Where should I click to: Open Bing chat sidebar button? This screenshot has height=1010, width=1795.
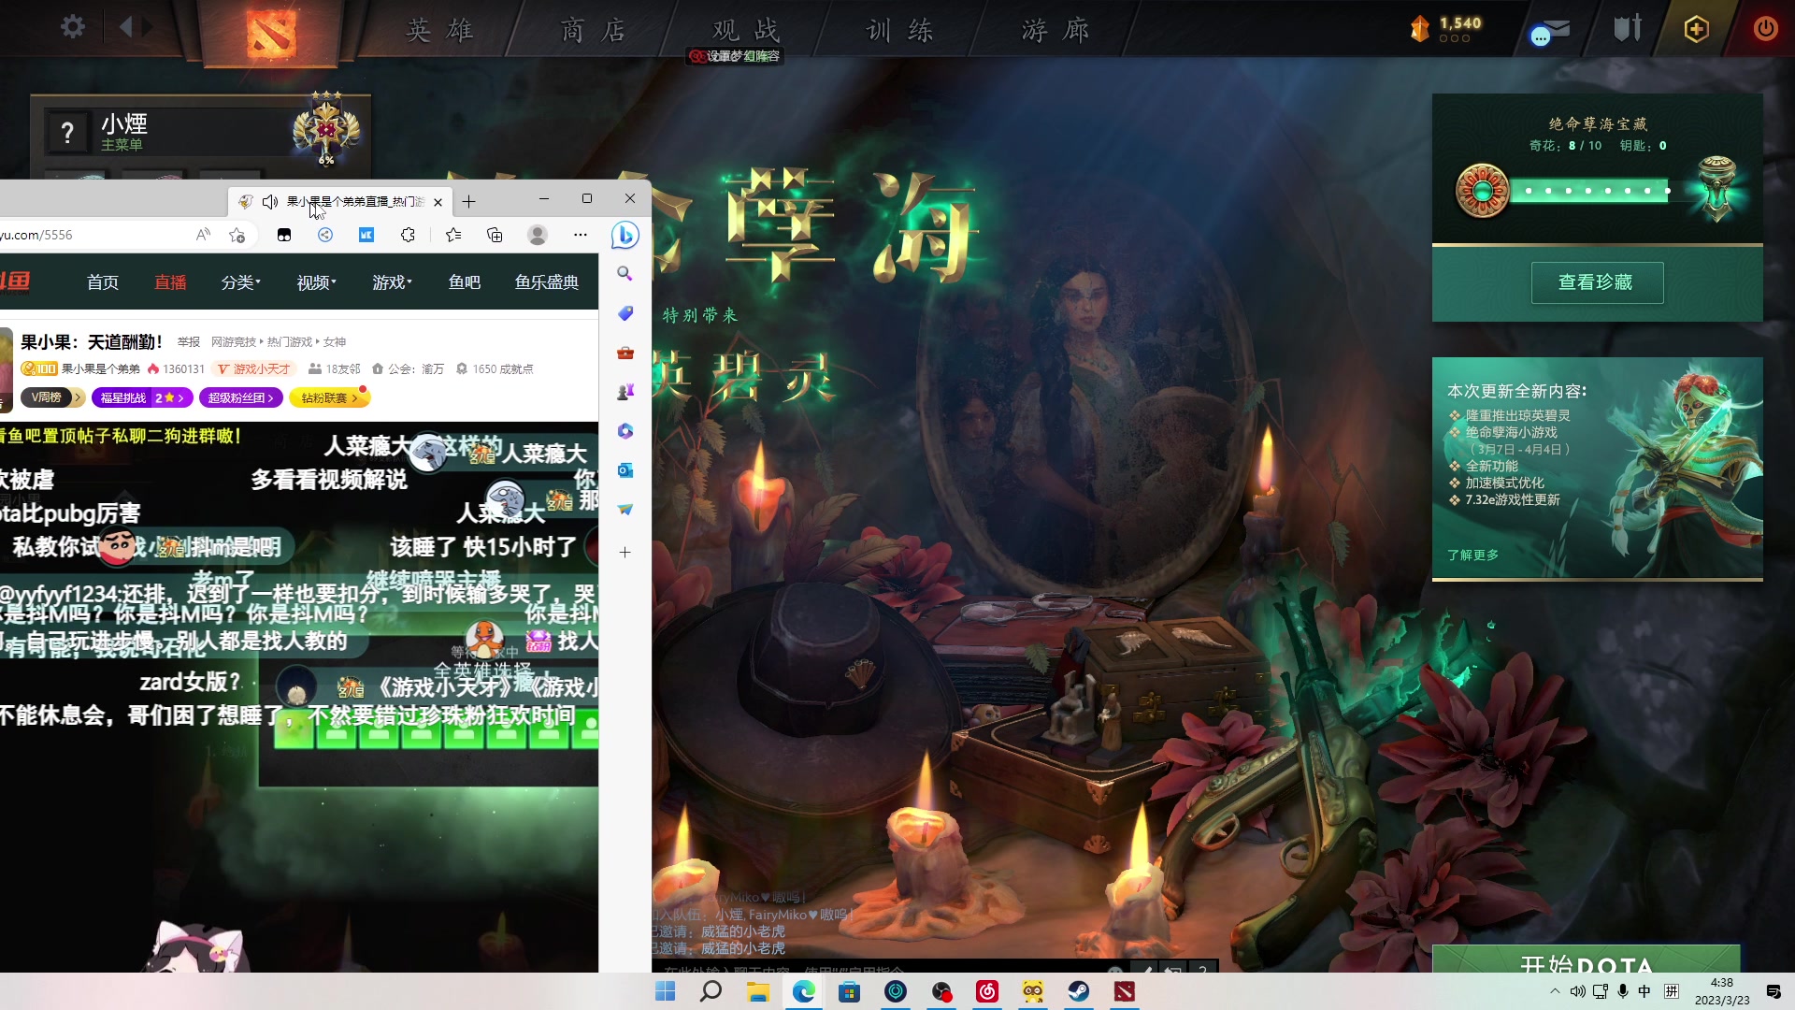pos(625,235)
